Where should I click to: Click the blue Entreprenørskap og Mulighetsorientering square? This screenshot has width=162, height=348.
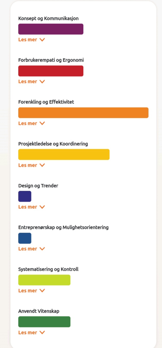[x=25, y=238]
